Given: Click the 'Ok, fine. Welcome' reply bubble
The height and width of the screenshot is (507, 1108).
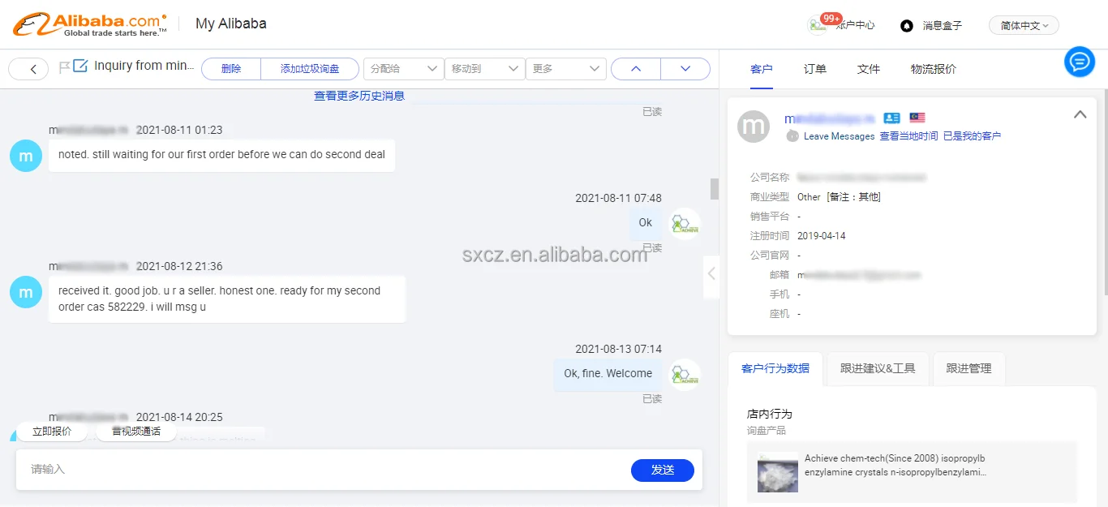Looking at the screenshot, I should tap(608, 374).
